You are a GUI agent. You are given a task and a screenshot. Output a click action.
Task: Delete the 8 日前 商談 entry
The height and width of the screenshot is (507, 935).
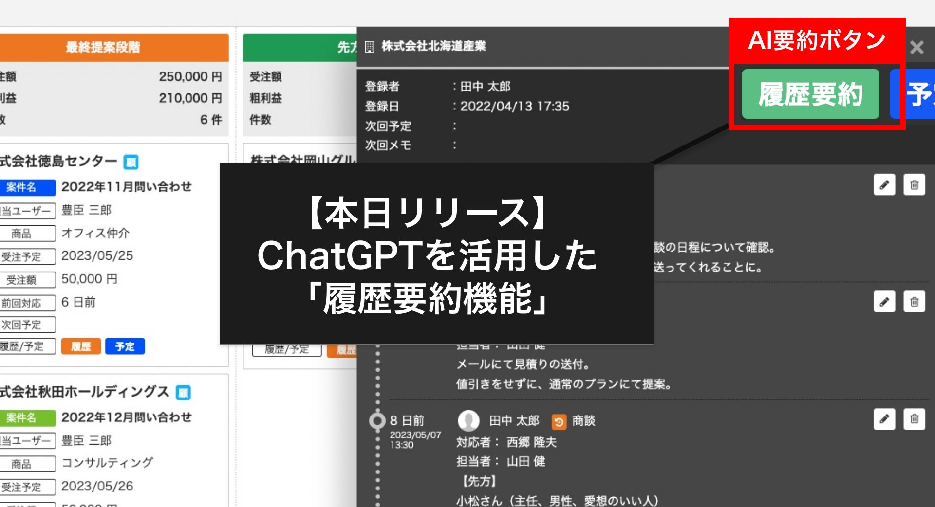point(914,419)
